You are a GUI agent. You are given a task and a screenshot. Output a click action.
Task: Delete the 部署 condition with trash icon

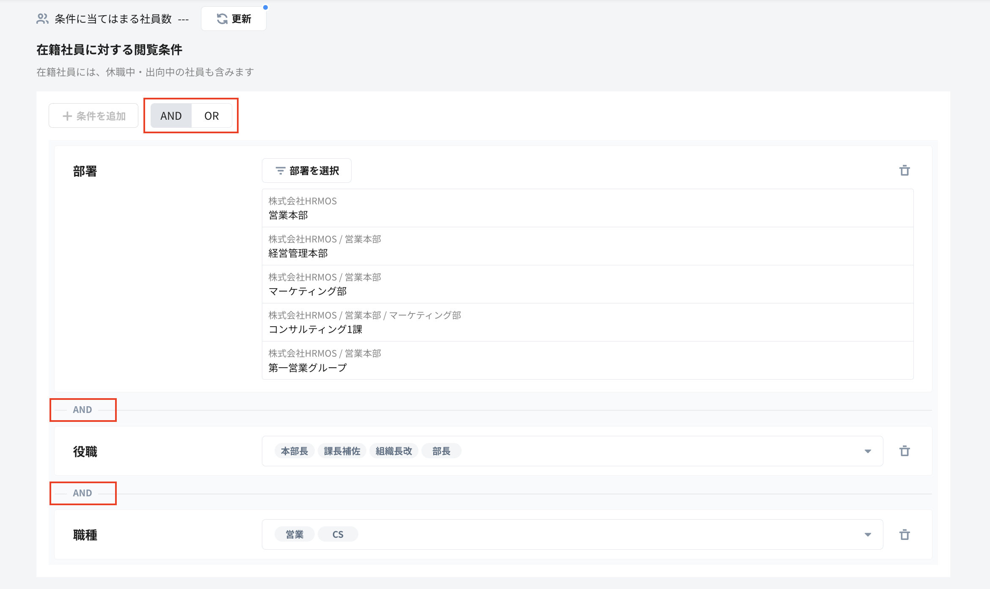tap(905, 171)
